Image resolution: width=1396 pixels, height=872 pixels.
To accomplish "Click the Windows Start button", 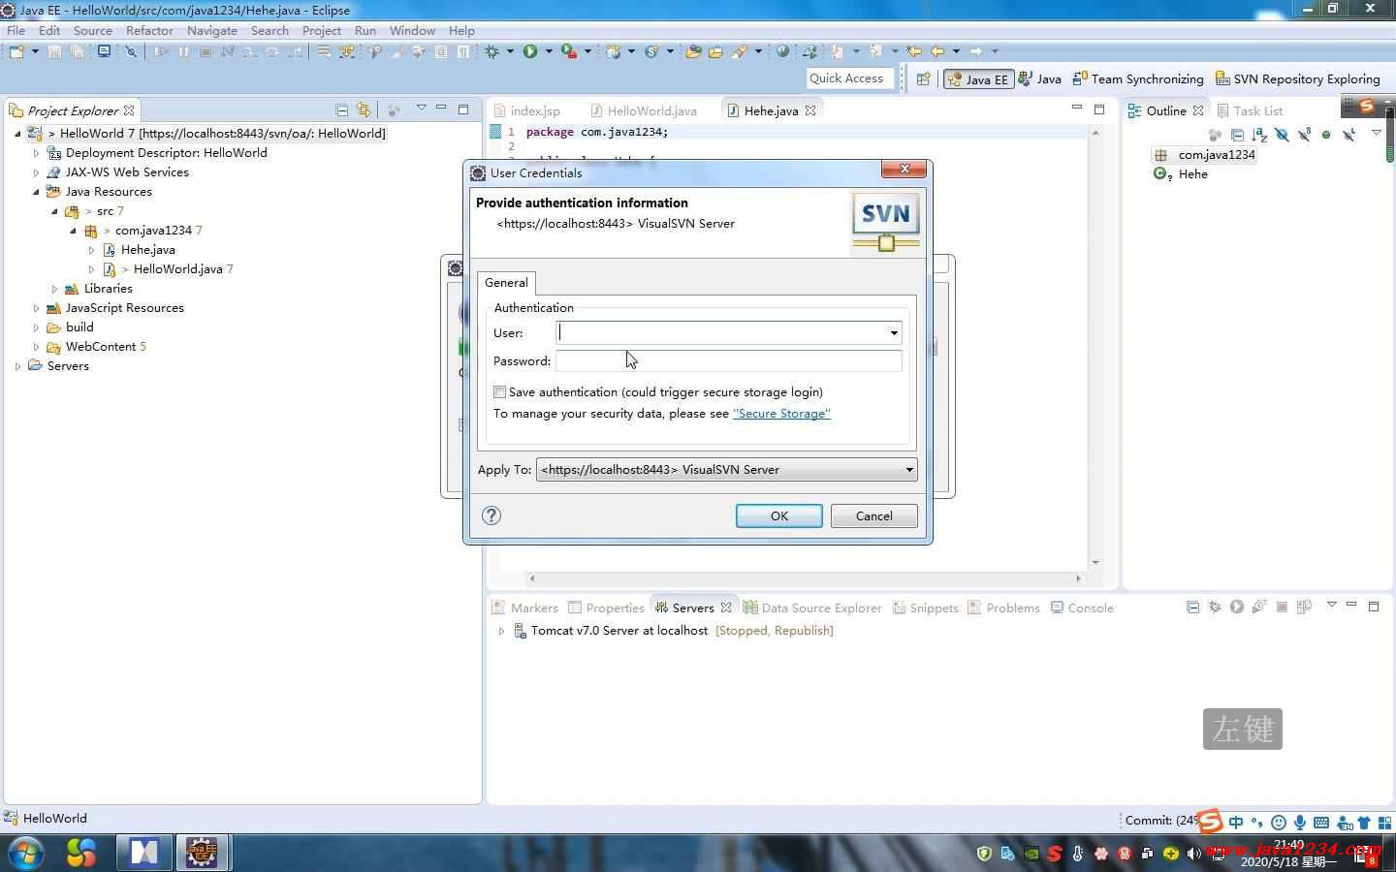I will tap(25, 853).
